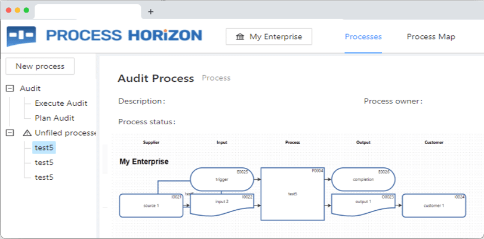
Task: Click the New process button
Action: (x=39, y=66)
